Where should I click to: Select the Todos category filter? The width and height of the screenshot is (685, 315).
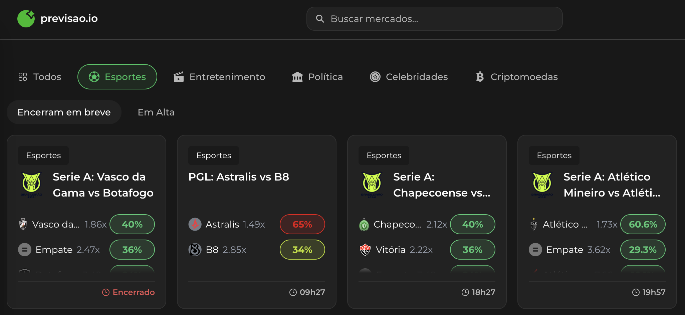click(x=39, y=76)
